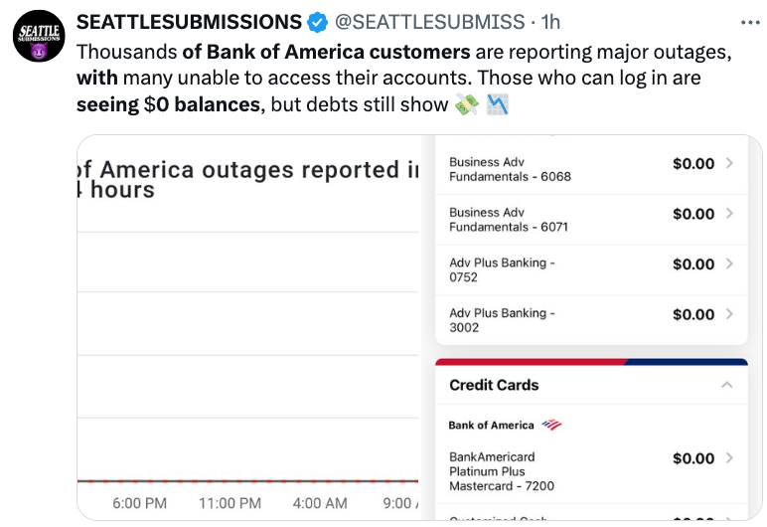Select the Business Adv Fundamentals - 6068 account
767x527 pixels.
510,170
